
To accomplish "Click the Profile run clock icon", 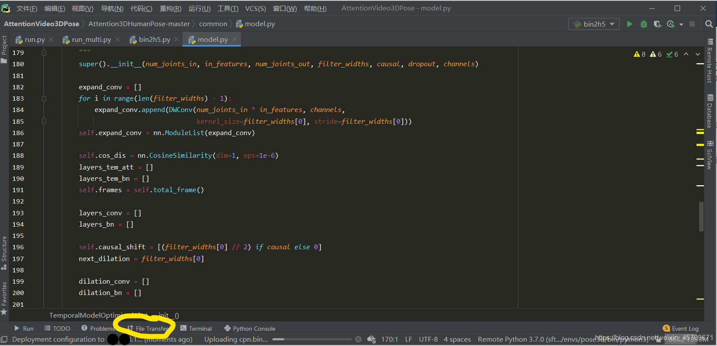I will (x=671, y=24).
